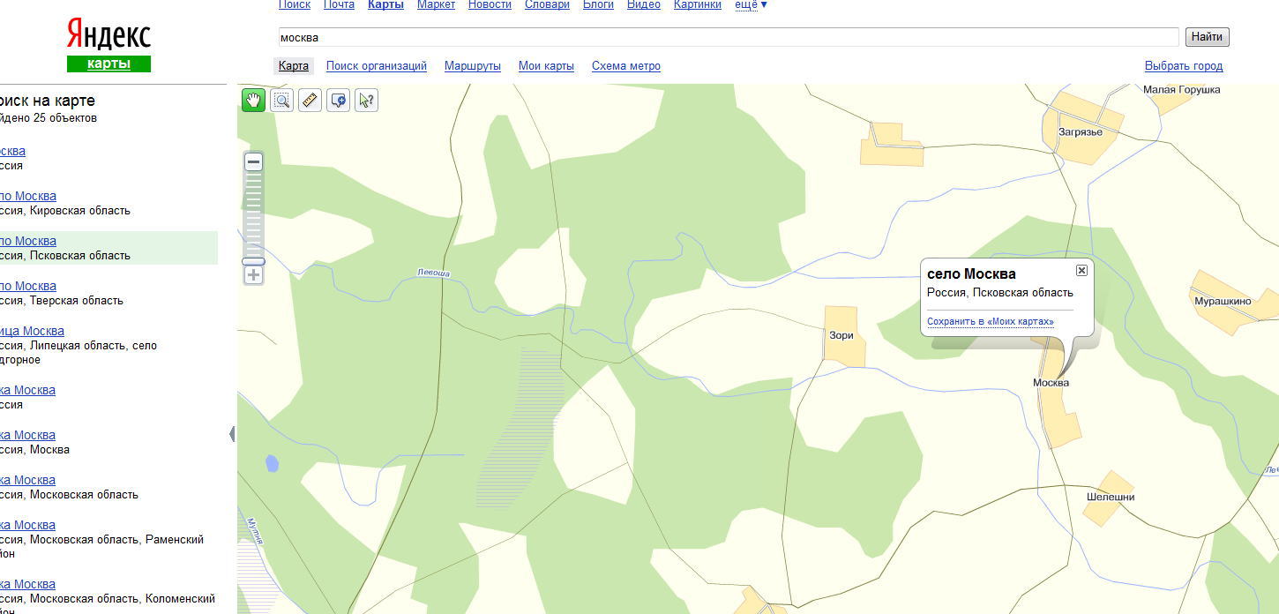Select the hand pan tool

253,101
